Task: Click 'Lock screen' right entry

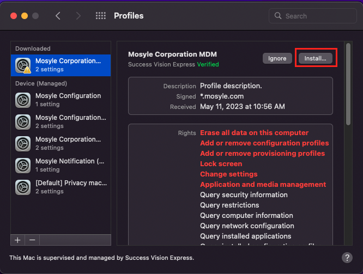Action: click(x=221, y=163)
